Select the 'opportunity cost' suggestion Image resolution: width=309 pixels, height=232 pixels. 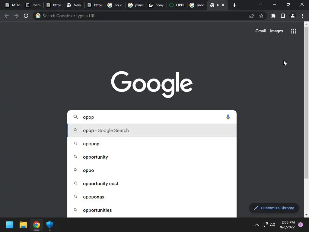[x=152, y=183]
